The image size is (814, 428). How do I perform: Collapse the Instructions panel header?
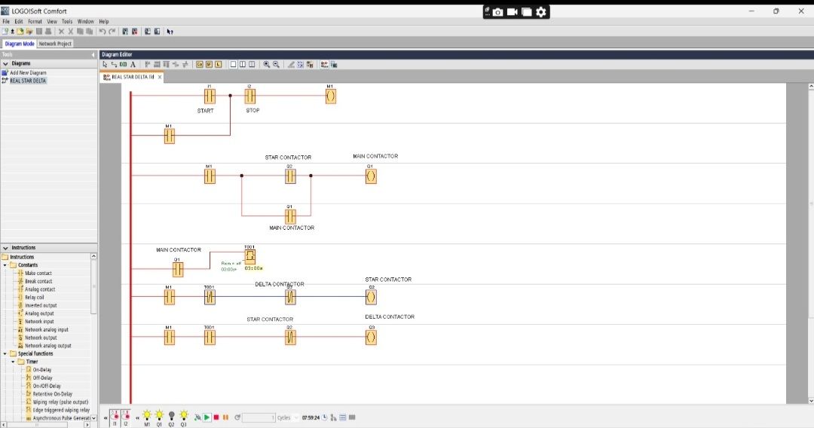6,248
